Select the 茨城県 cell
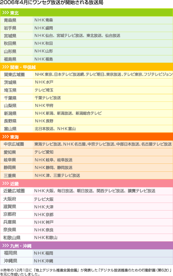The height and width of the screenshot is (276, 173). tap(16, 82)
